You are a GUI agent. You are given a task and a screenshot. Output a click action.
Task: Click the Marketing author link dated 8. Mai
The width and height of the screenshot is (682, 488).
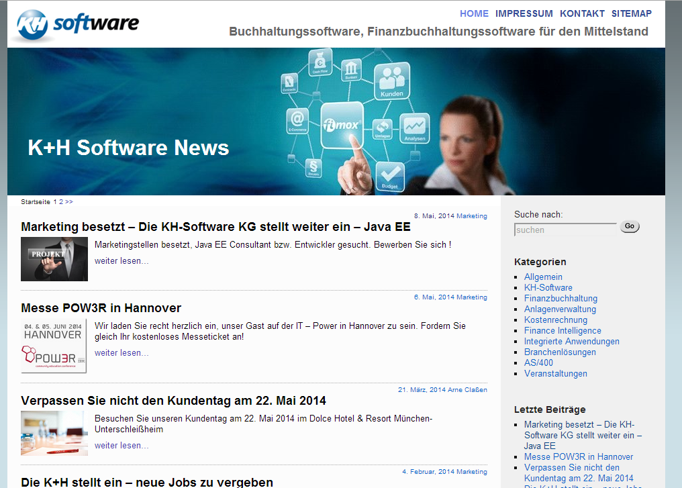[x=472, y=216]
